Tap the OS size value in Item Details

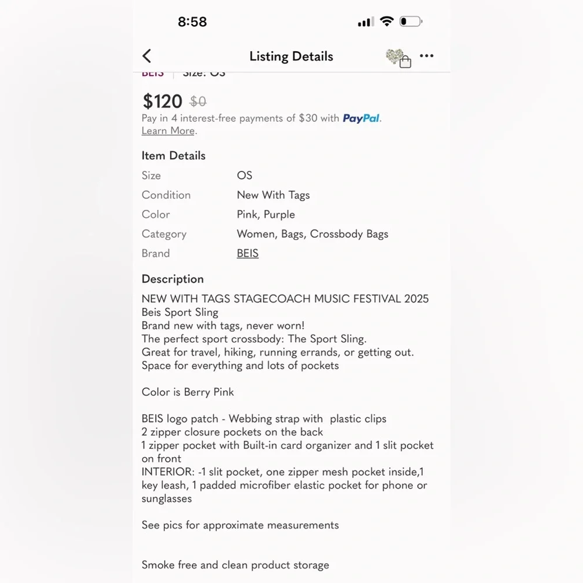[x=245, y=175]
